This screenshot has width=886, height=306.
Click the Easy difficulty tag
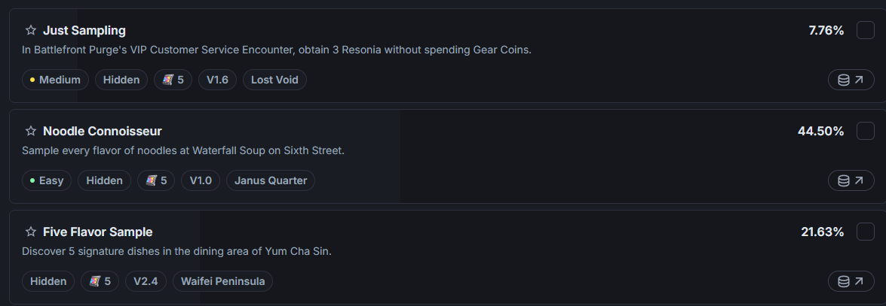[x=47, y=180]
